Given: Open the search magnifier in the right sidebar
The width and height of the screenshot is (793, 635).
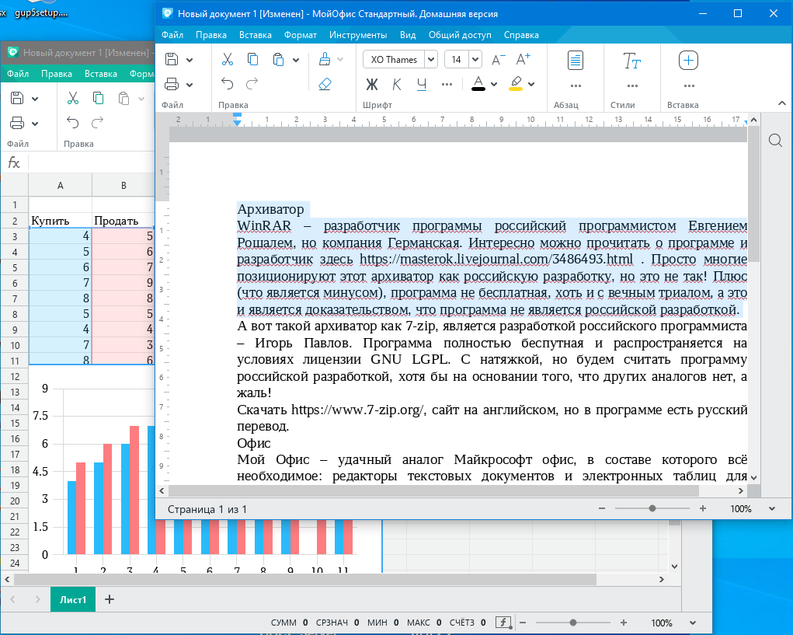Looking at the screenshot, I should (x=775, y=140).
